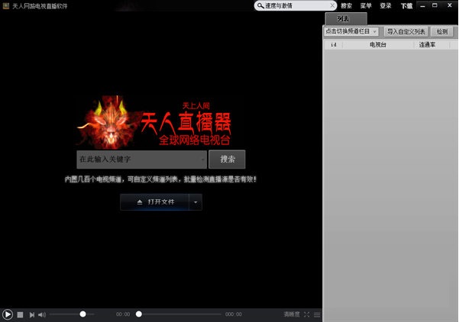Click 导入自定义列表 import button

pyautogui.click(x=406, y=31)
